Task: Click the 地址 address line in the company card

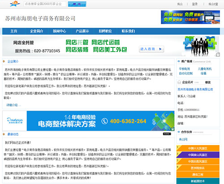Action: tap(193, 117)
